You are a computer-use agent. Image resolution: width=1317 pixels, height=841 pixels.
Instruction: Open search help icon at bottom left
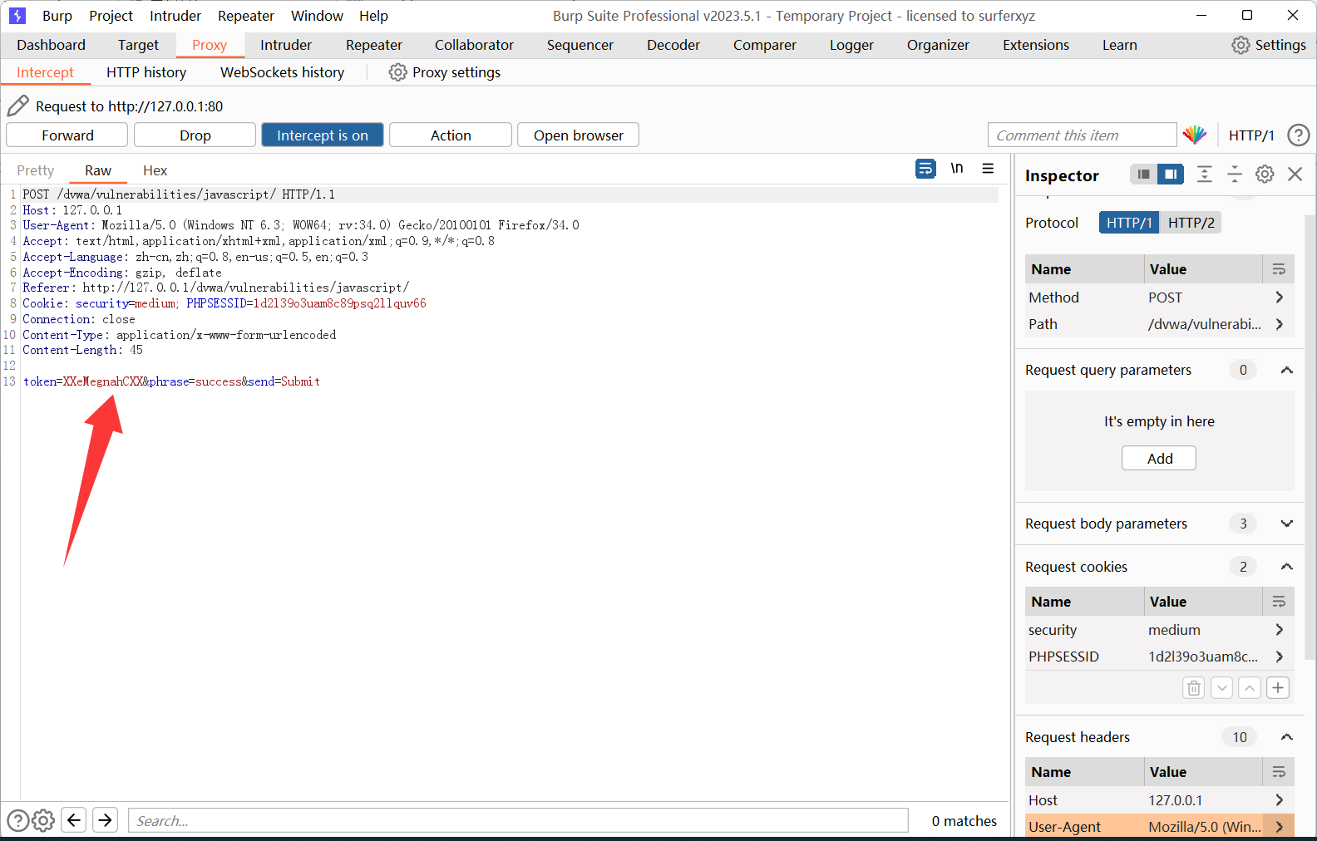coord(17,820)
